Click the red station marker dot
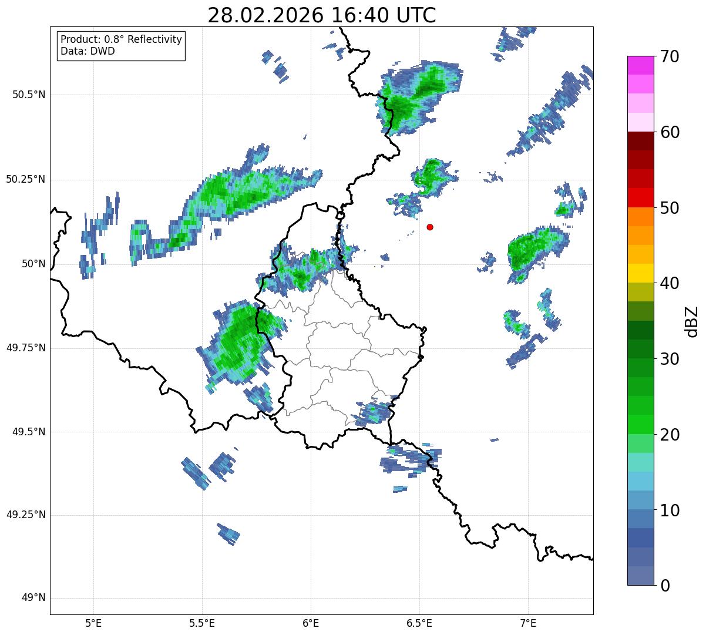 pos(430,227)
